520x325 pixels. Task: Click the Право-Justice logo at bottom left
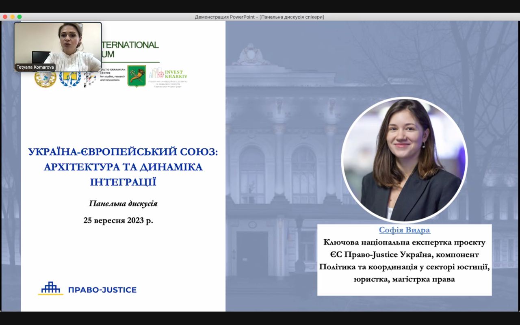[x=87, y=288]
